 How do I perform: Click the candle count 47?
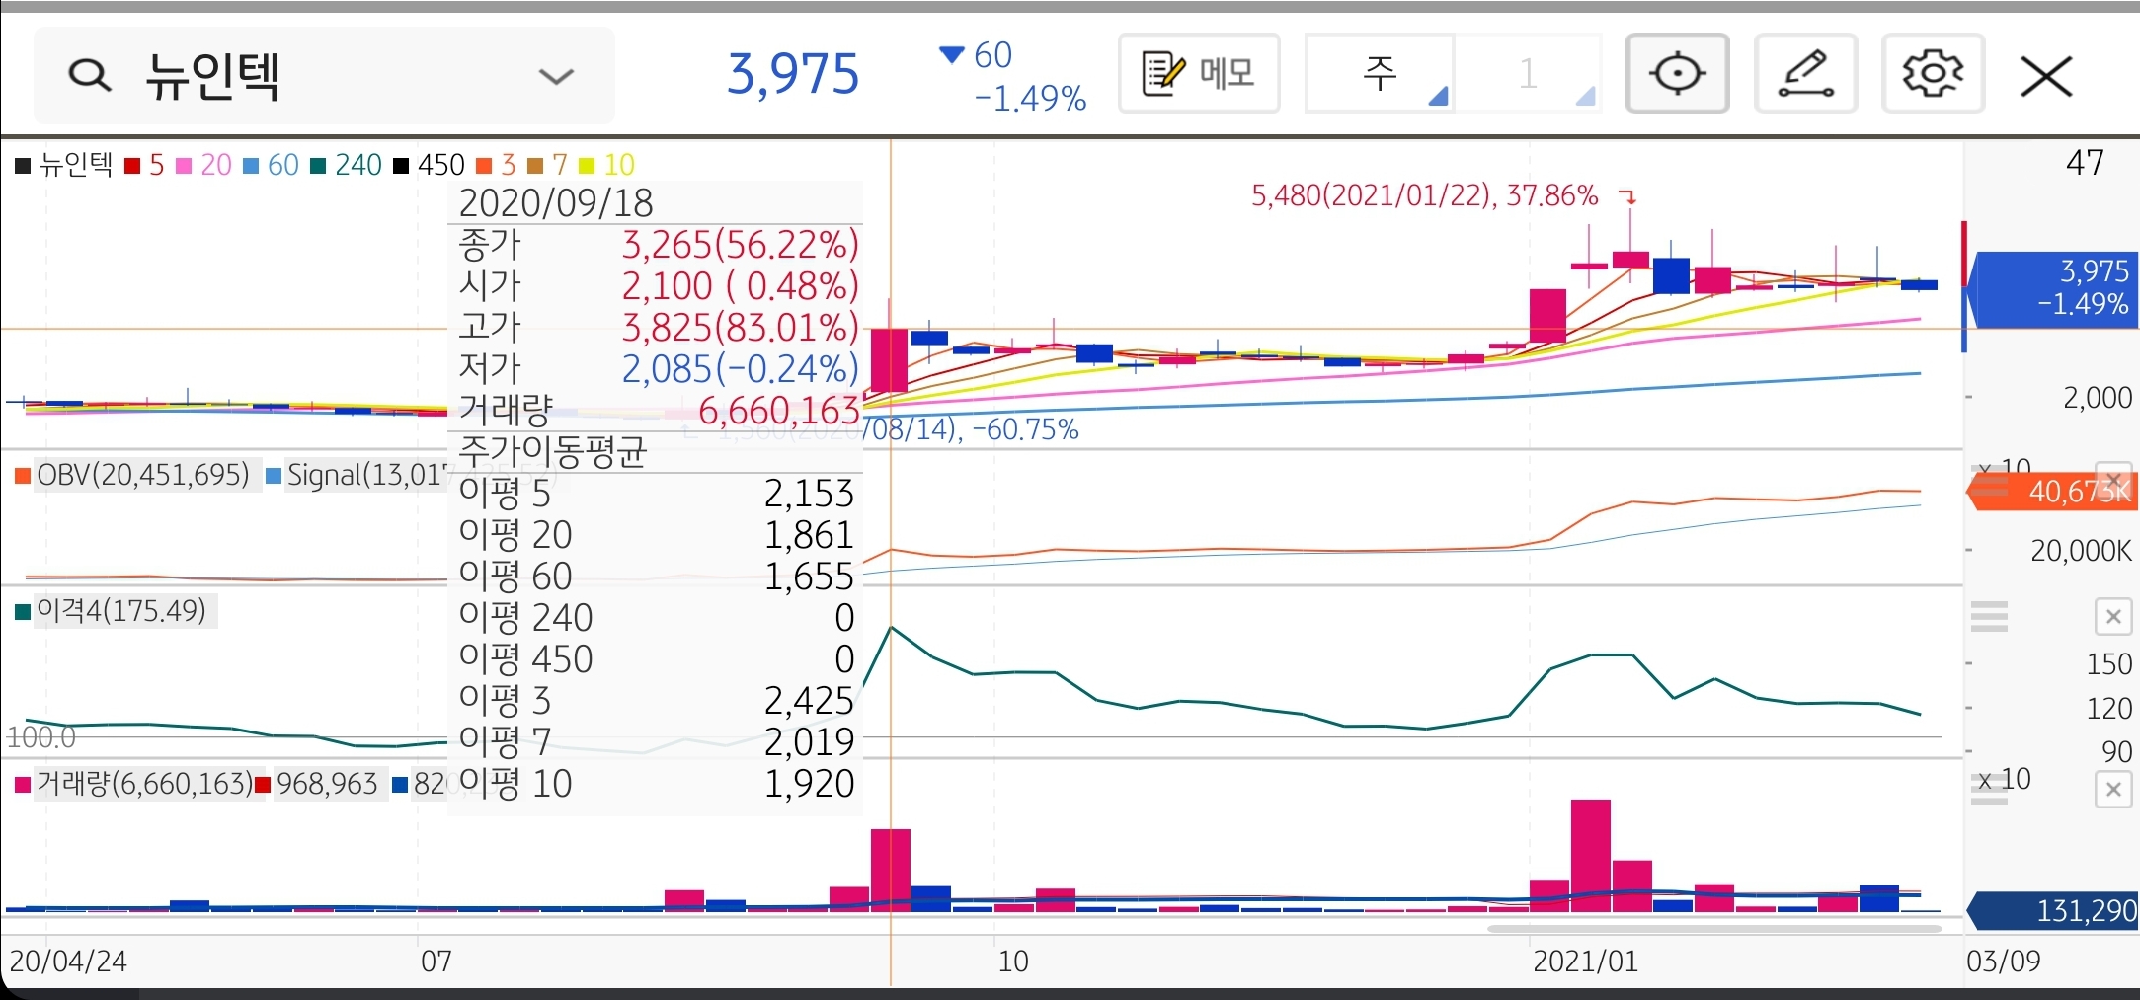pos(2085,163)
